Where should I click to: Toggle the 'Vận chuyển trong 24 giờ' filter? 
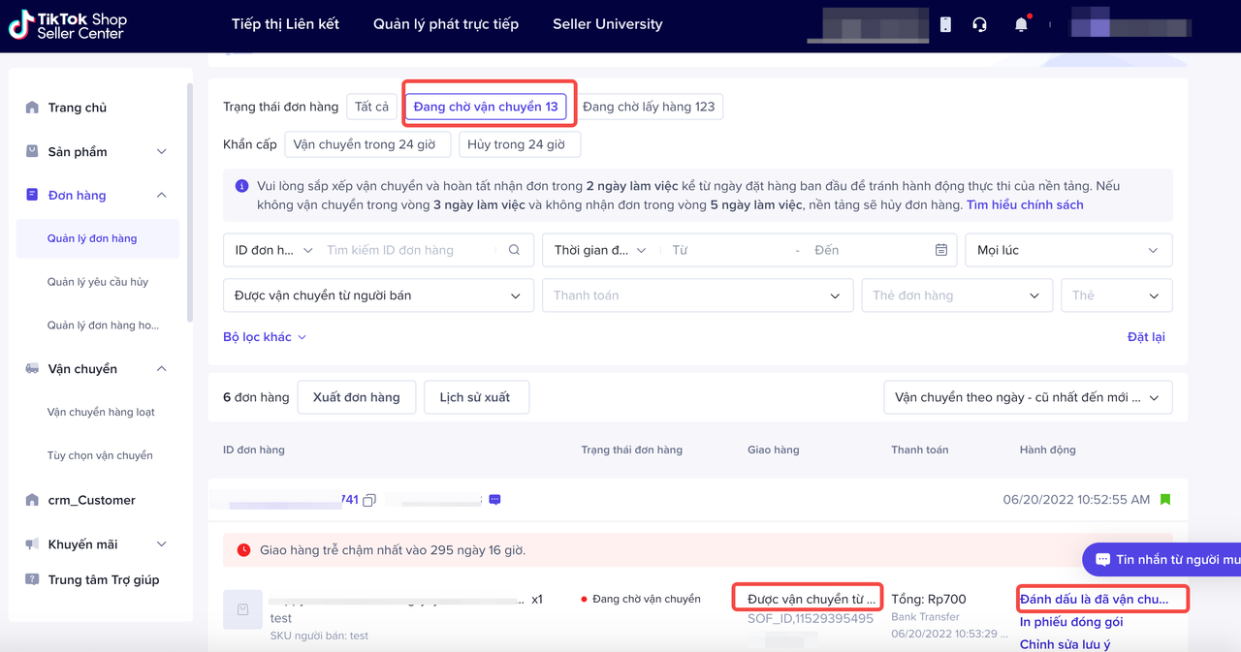(366, 144)
